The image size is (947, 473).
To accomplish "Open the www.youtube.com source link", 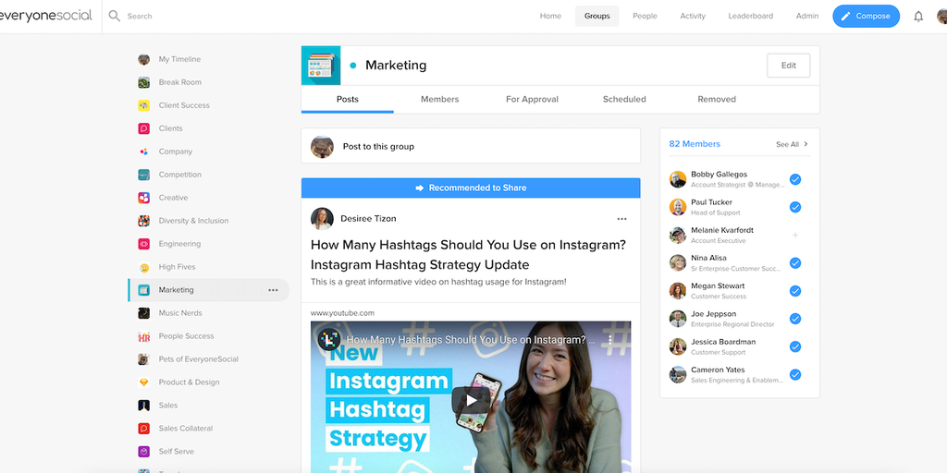I will coord(342,313).
